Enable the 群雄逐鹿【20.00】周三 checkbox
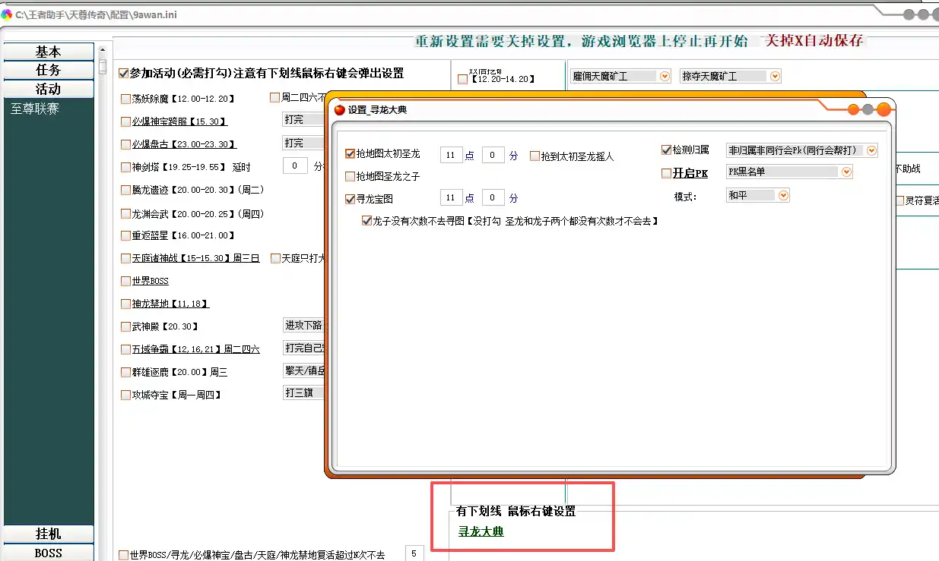The height and width of the screenshot is (561, 939). (x=125, y=372)
